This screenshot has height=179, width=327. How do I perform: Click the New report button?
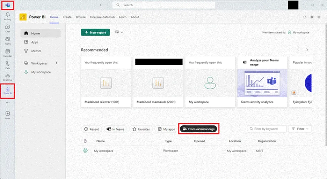[95, 32]
